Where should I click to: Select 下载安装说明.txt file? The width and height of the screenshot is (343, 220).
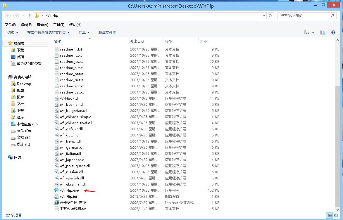[x=73, y=209]
